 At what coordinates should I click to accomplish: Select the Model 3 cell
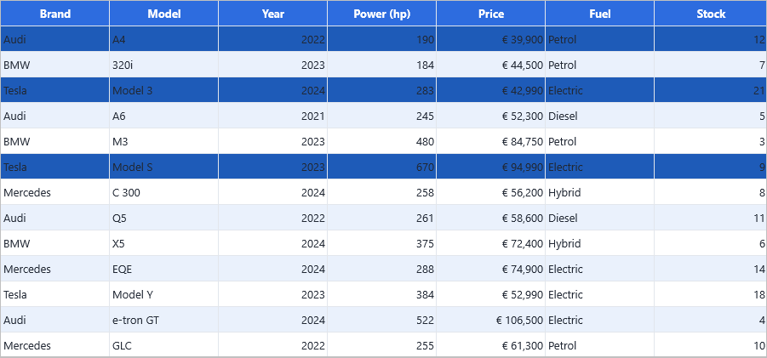[163, 90]
